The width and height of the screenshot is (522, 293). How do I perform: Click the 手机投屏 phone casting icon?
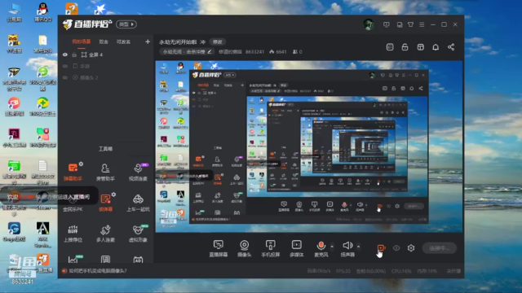270,248
